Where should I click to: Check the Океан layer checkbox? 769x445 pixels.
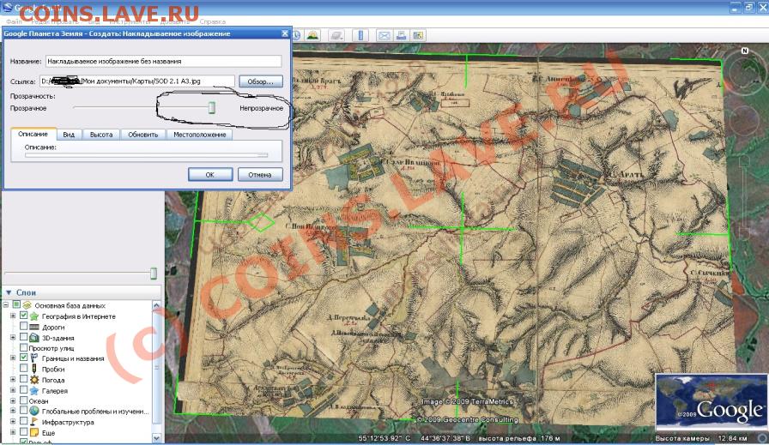[23, 400]
